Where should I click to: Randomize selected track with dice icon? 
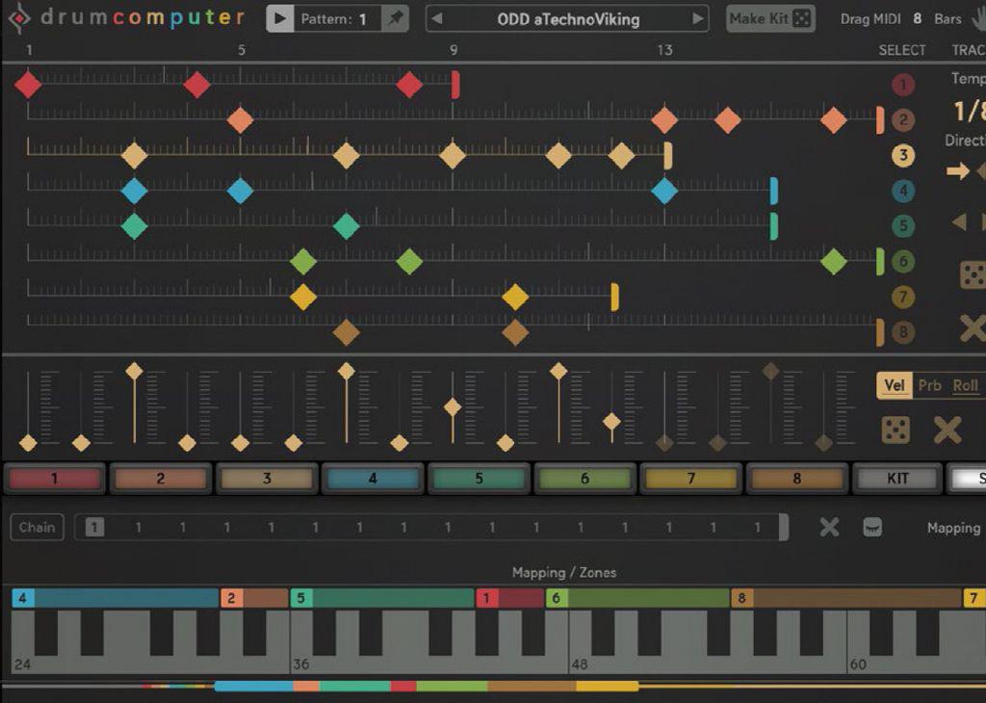(x=973, y=274)
